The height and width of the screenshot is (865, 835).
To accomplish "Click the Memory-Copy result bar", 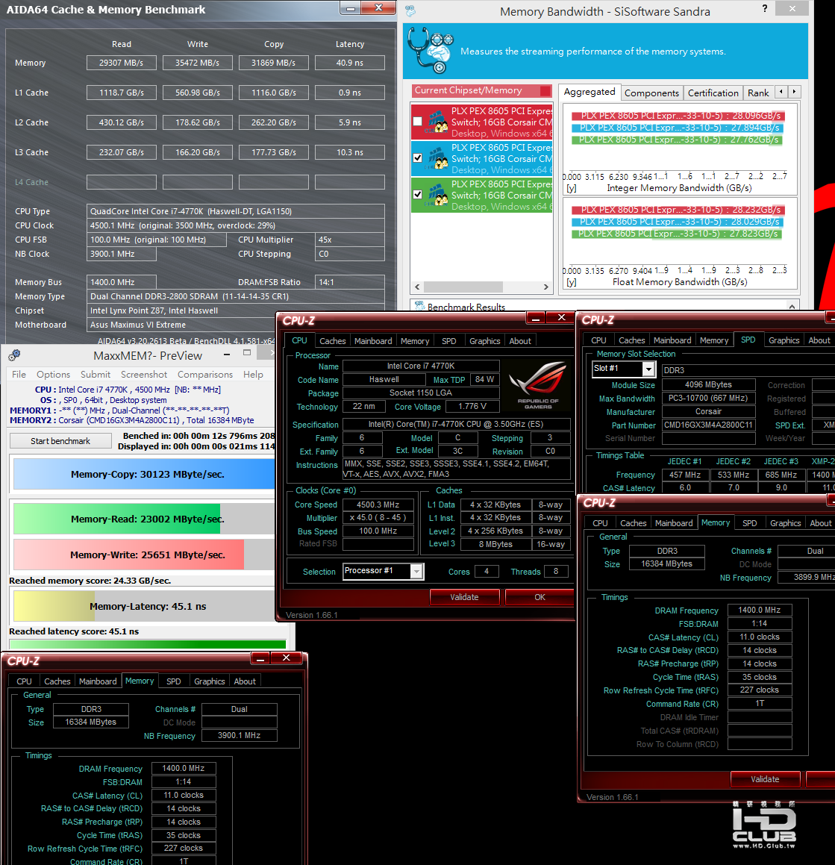I will [x=143, y=474].
